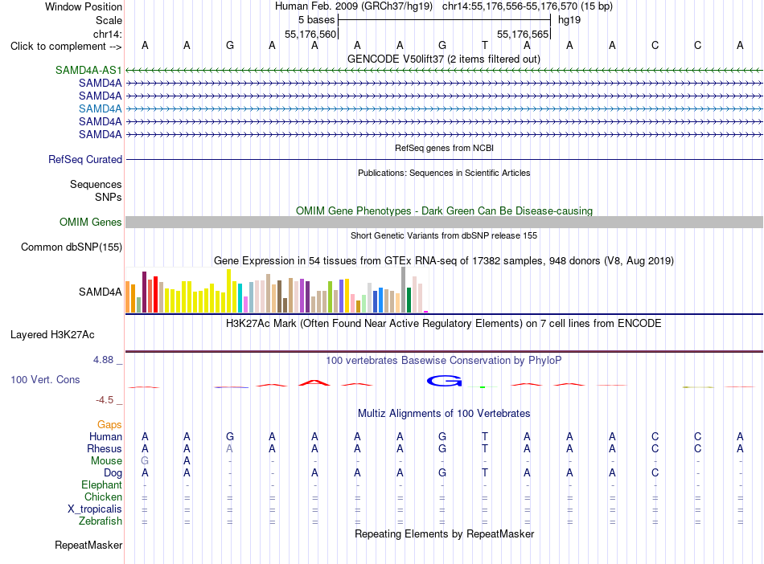Click the orange Gaps label
Viewport: 764px width, 564px height.
coord(109,425)
